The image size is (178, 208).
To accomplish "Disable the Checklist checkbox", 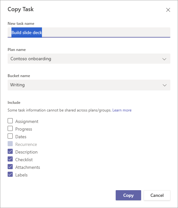I will click(x=10, y=159).
